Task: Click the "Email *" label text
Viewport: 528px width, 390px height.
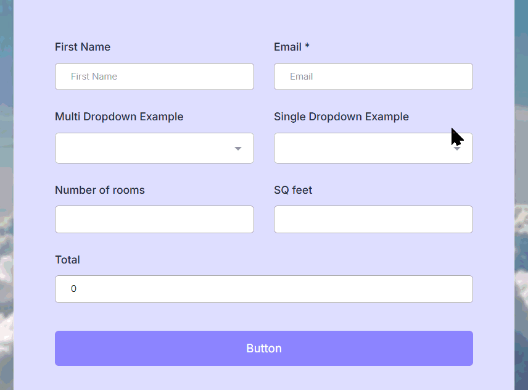Action: (x=292, y=47)
